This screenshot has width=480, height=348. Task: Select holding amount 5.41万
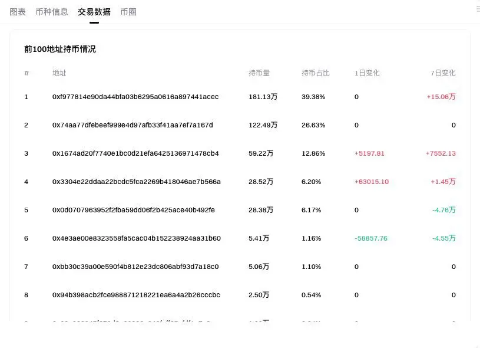(259, 238)
